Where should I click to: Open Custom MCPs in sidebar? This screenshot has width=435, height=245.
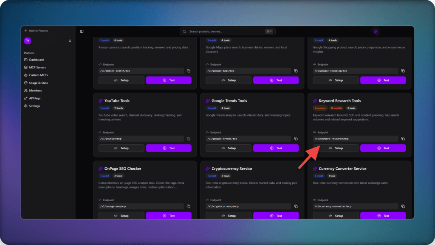point(38,75)
